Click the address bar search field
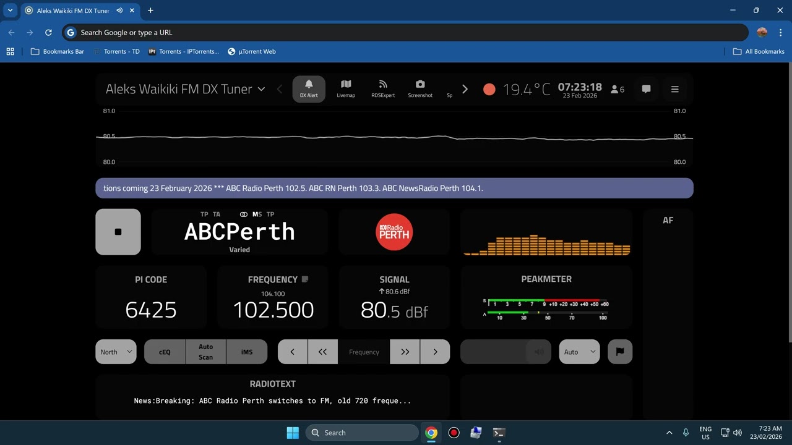Viewport: 792px width, 445px height. (405, 32)
